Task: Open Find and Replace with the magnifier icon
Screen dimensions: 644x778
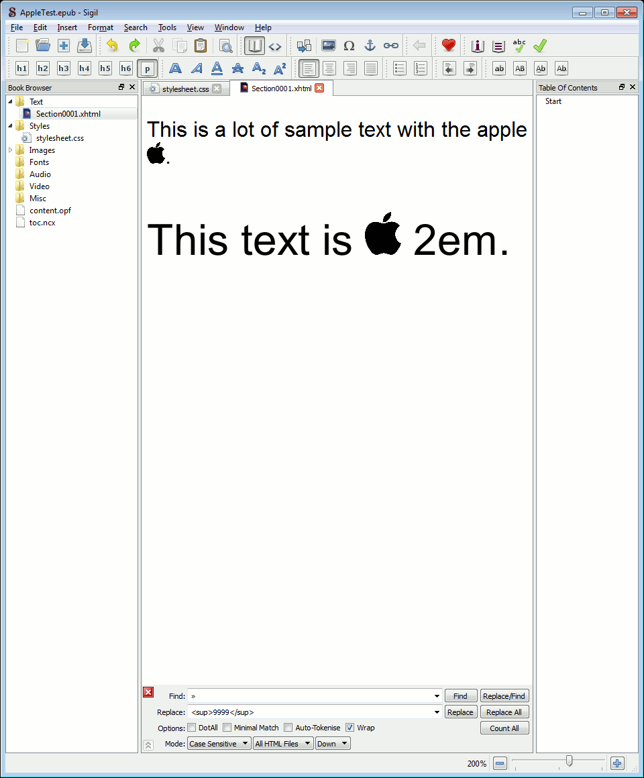Action: (x=226, y=46)
